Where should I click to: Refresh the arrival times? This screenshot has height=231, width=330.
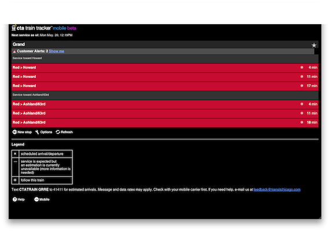64,132
